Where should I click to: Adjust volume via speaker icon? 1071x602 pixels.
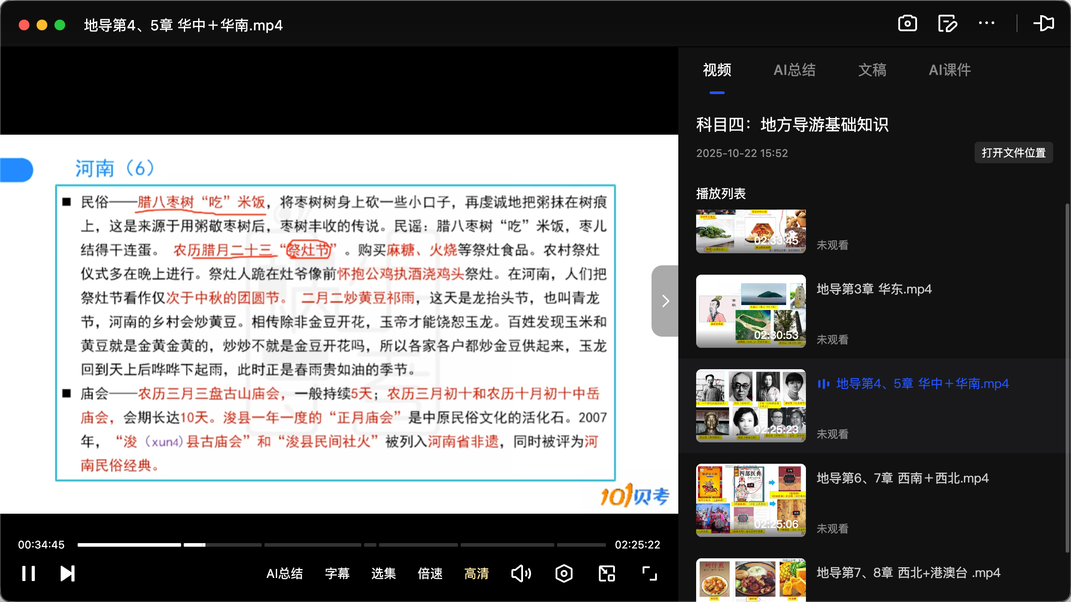[x=521, y=573]
